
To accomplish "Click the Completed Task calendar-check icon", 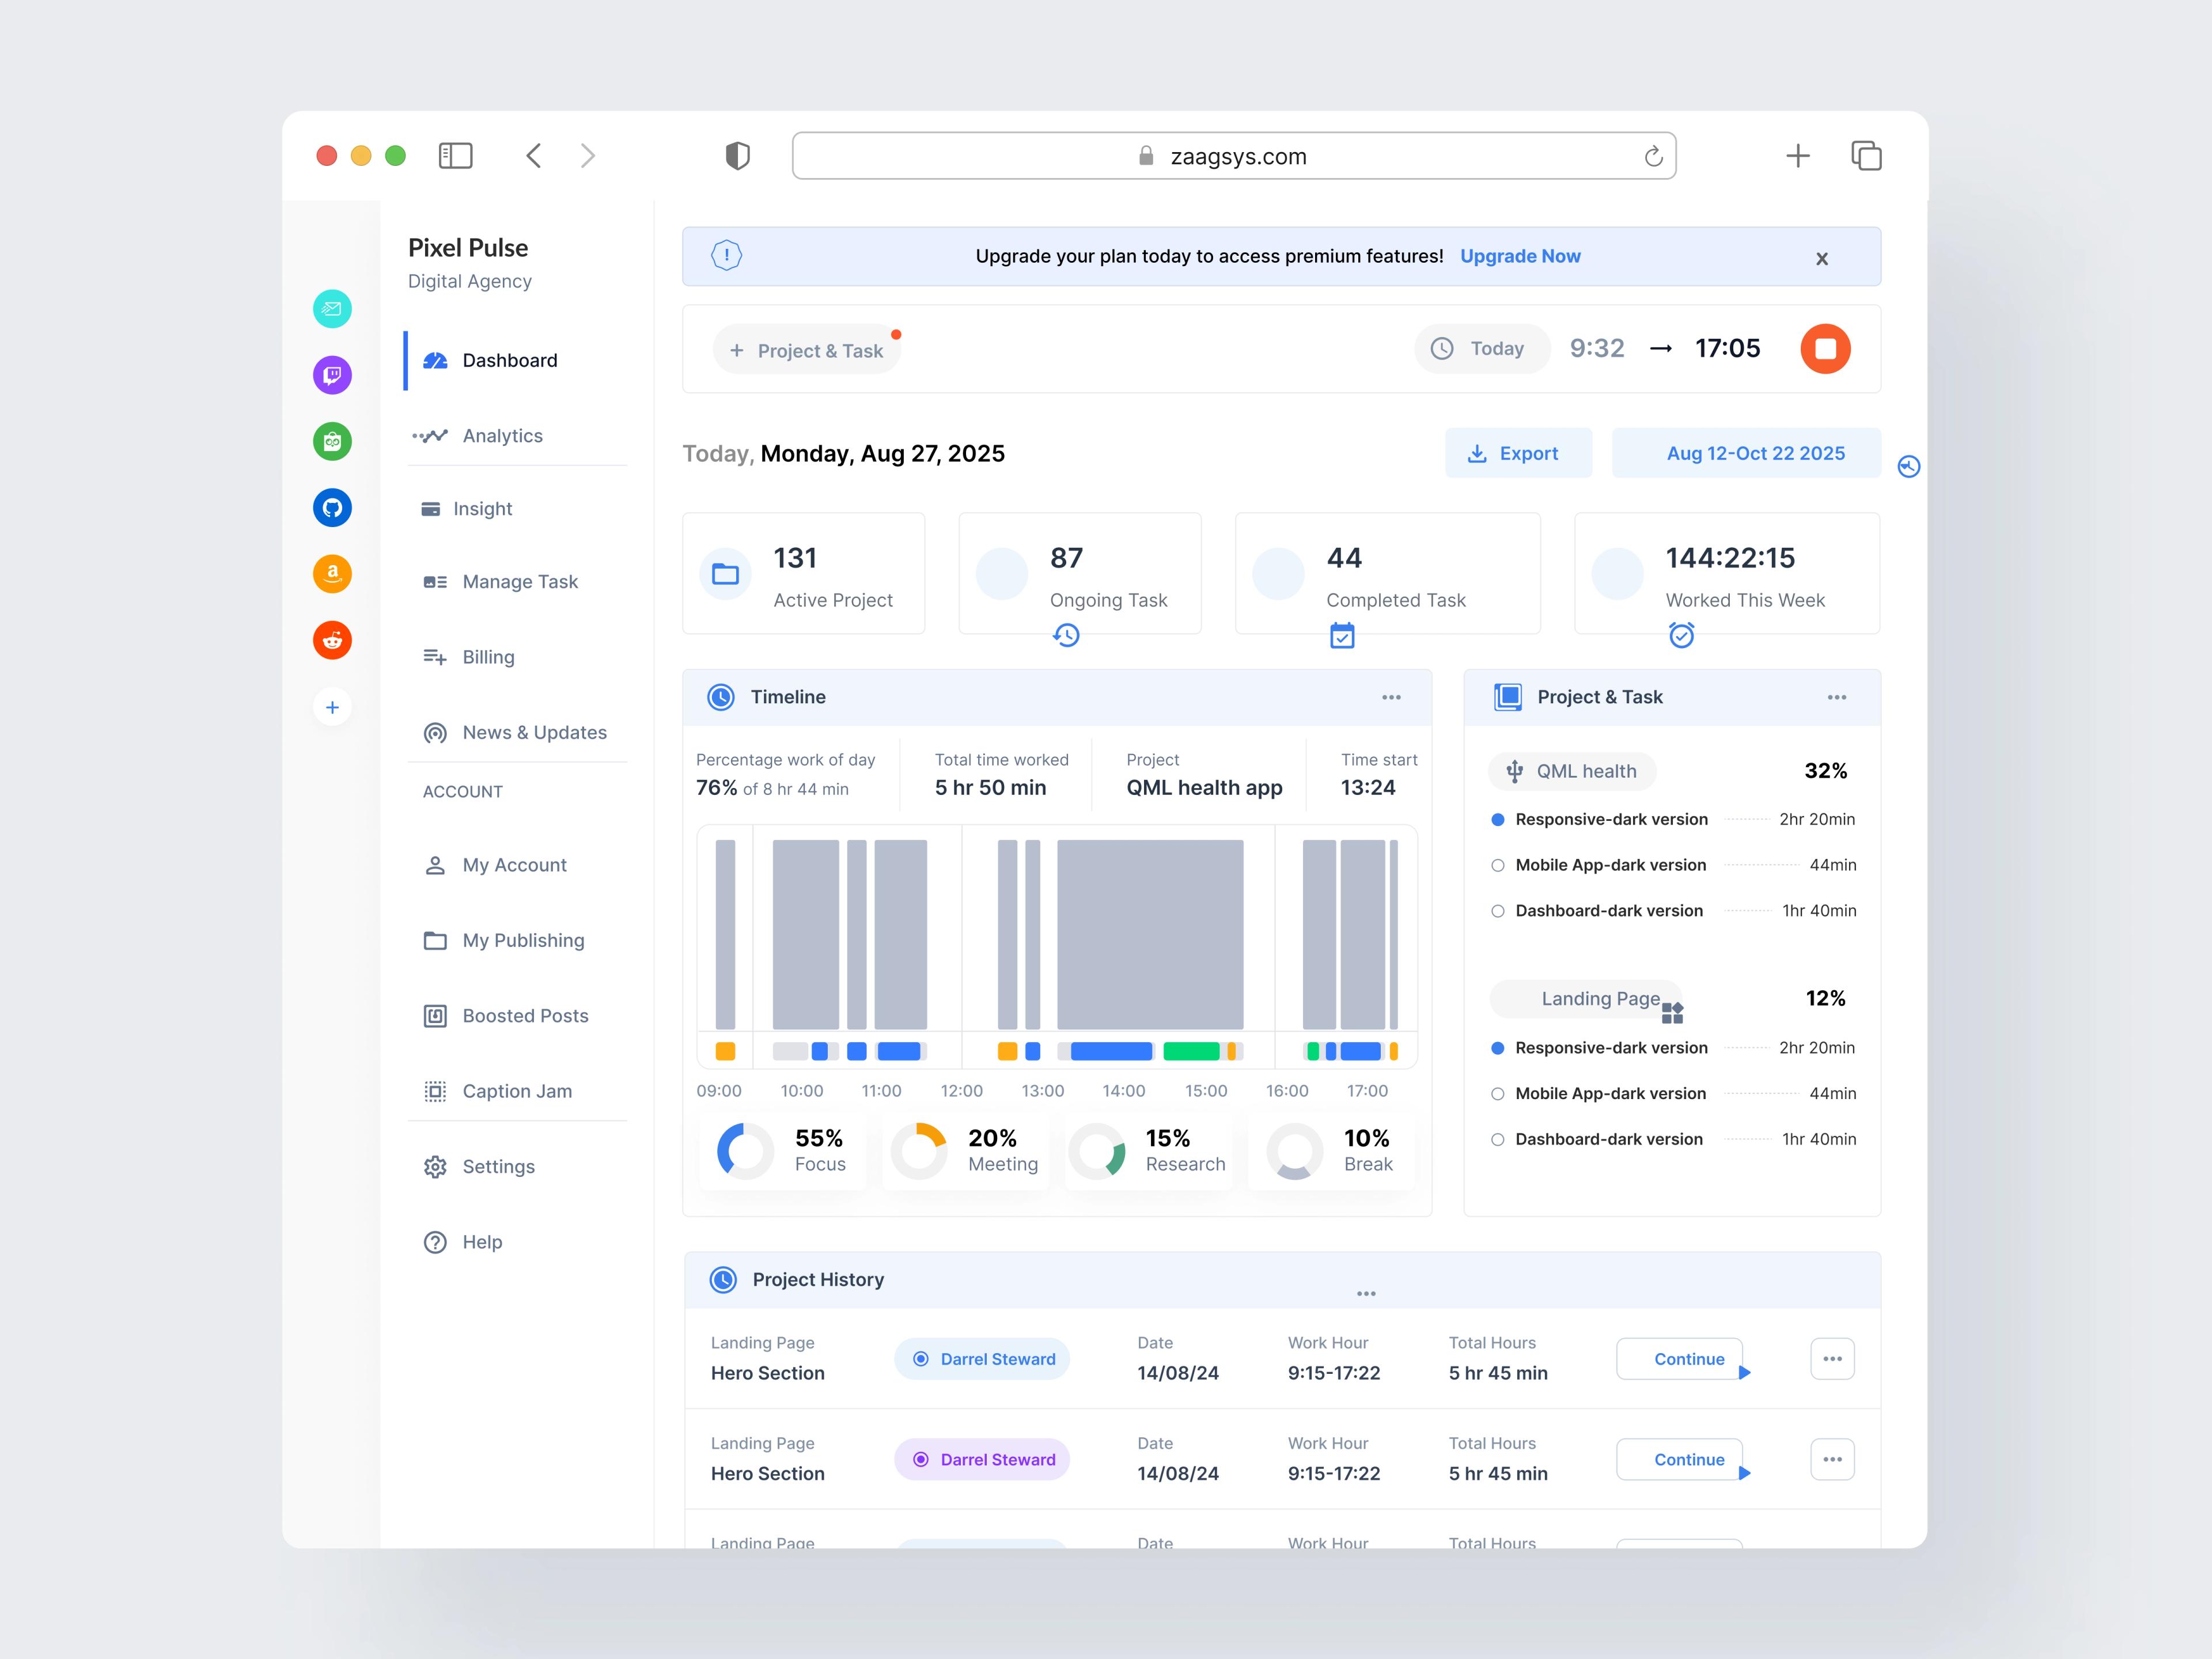I will [x=1342, y=635].
